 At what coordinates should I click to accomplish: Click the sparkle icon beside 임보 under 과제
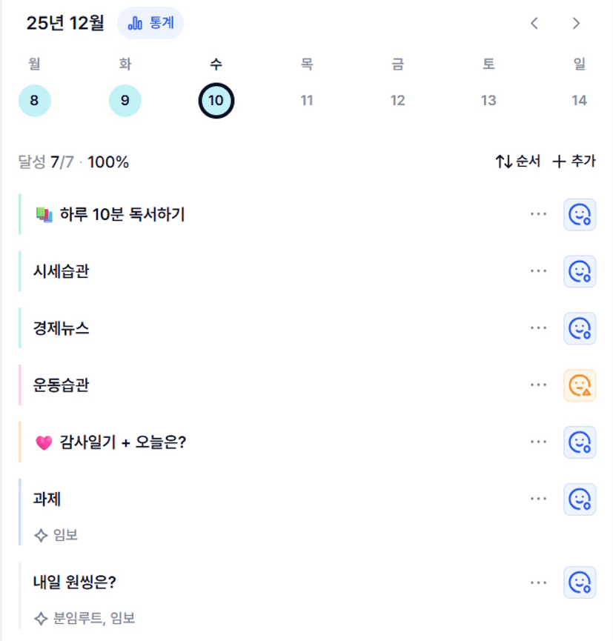click(x=42, y=534)
